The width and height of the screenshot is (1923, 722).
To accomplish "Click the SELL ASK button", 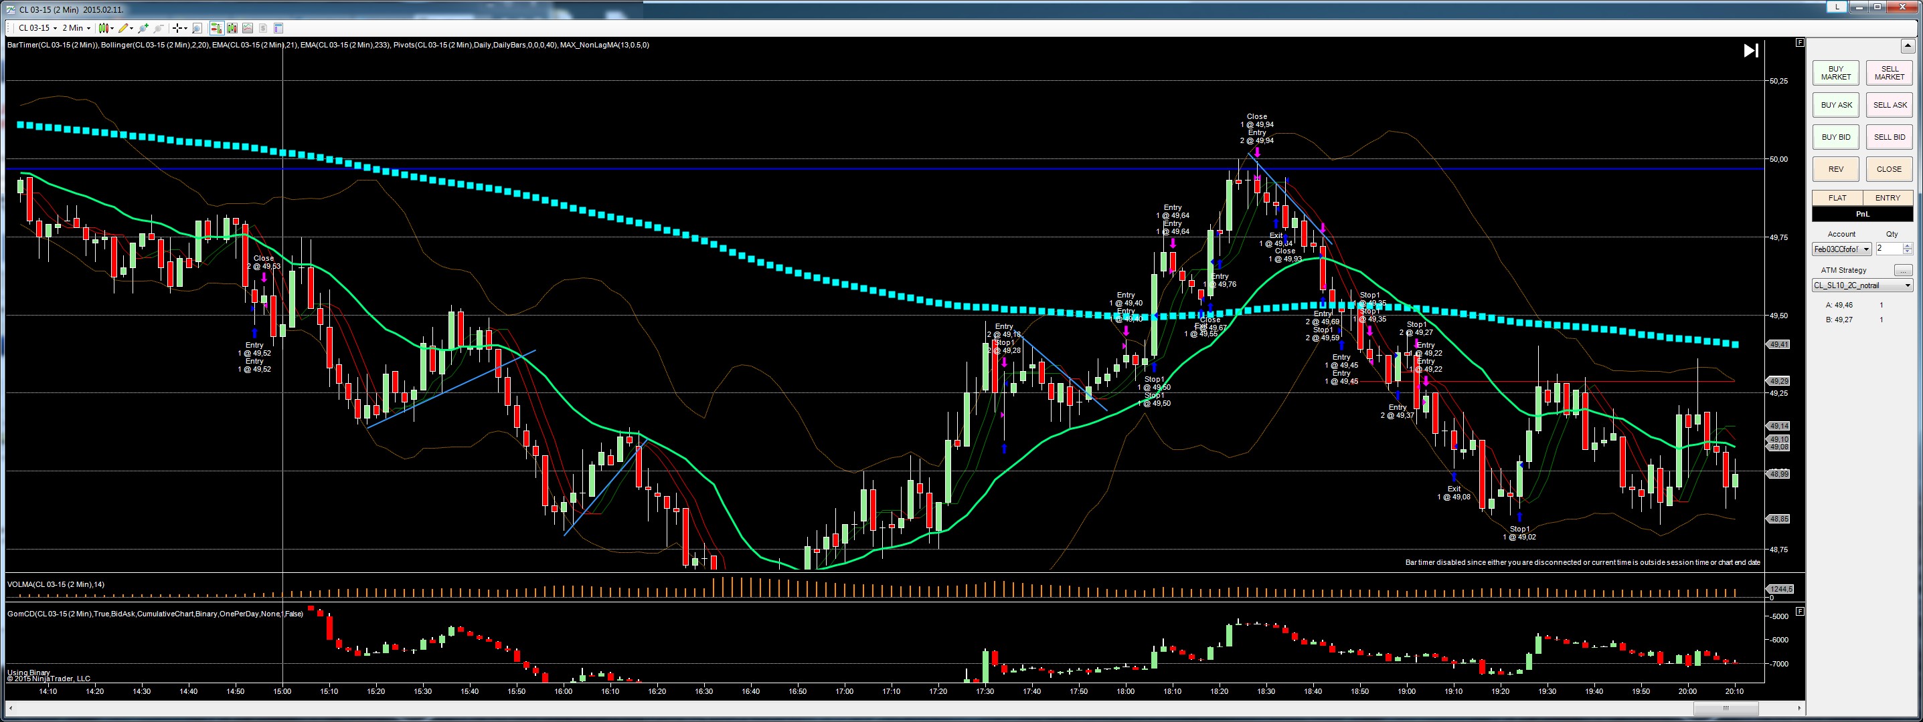I will pos(1890,105).
